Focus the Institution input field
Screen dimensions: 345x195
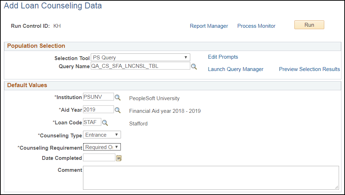pos(98,97)
